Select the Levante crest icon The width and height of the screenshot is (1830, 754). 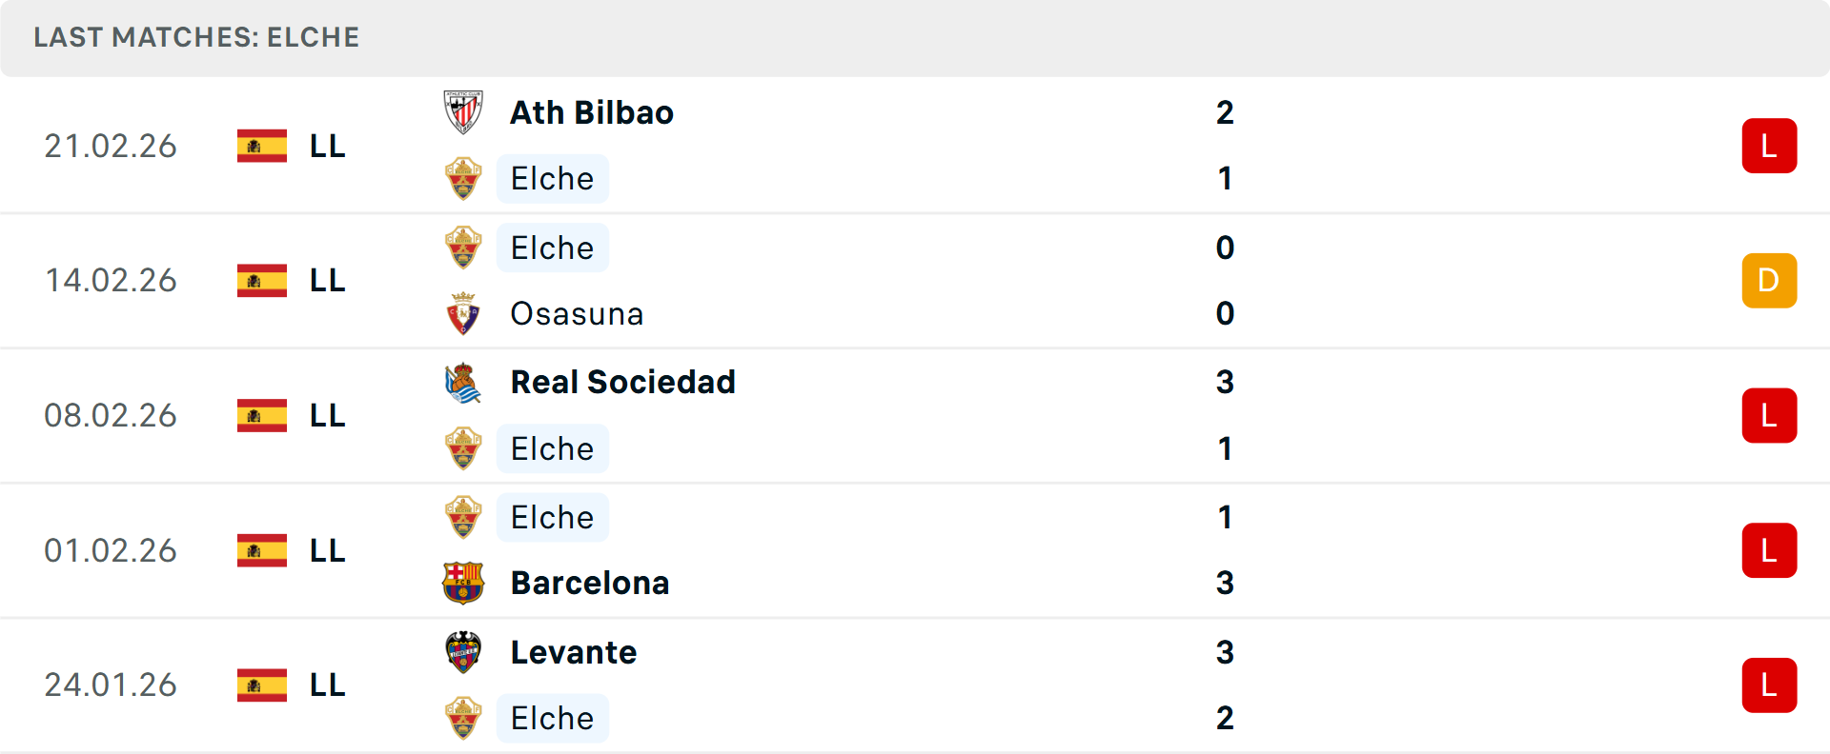coord(463,652)
